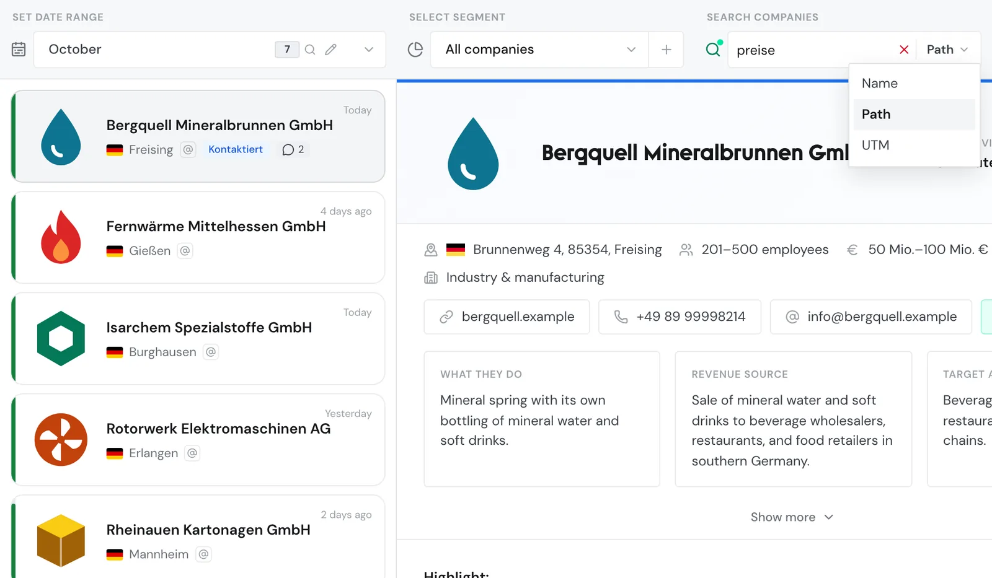Click the Rheinauen yellow box logo
This screenshot has height=578, width=992.
[x=61, y=540]
